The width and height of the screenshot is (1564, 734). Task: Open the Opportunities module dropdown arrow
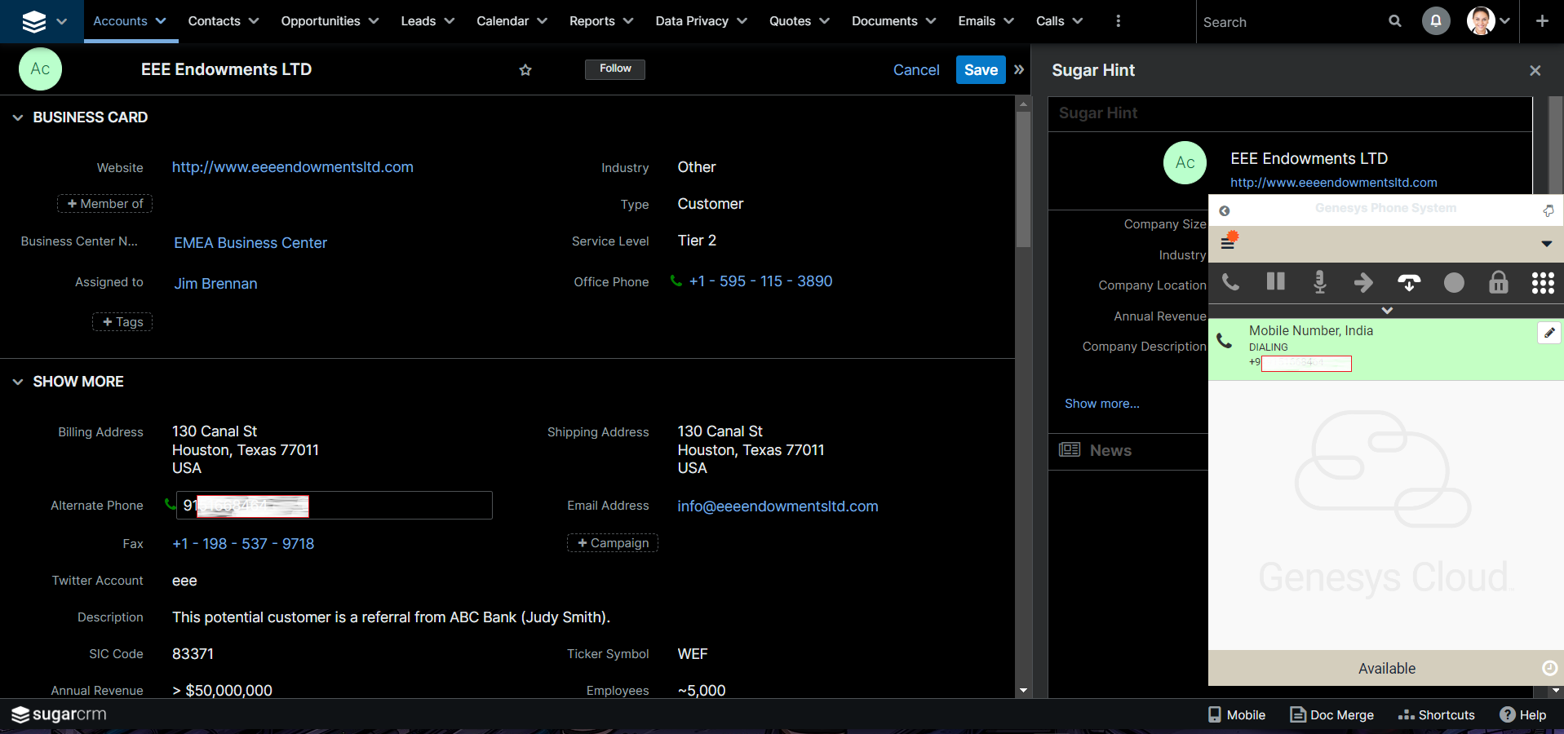click(x=374, y=21)
